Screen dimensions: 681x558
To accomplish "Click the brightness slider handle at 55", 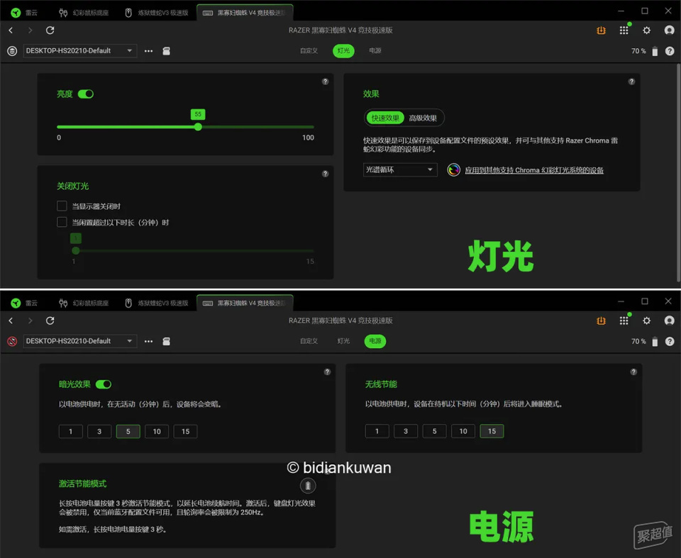I will [x=198, y=127].
